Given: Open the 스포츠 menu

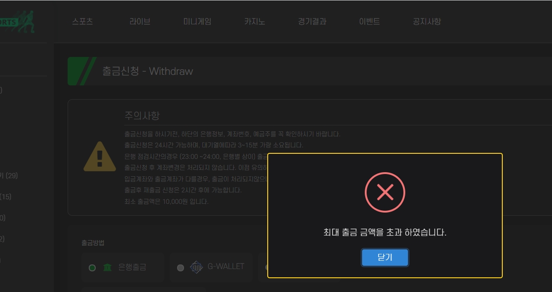Looking at the screenshot, I should point(83,22).
